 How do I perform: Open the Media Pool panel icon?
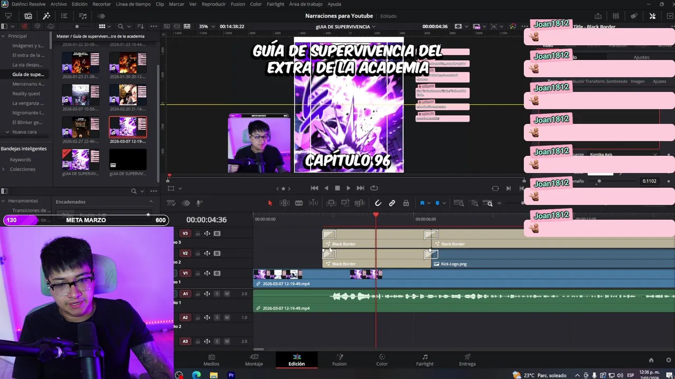[x=28, y=16]
